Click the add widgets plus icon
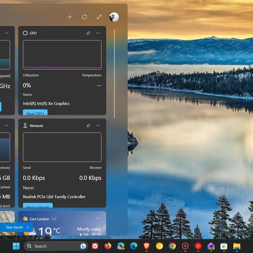This screenshot has height=253, width=253. [70, 17]
